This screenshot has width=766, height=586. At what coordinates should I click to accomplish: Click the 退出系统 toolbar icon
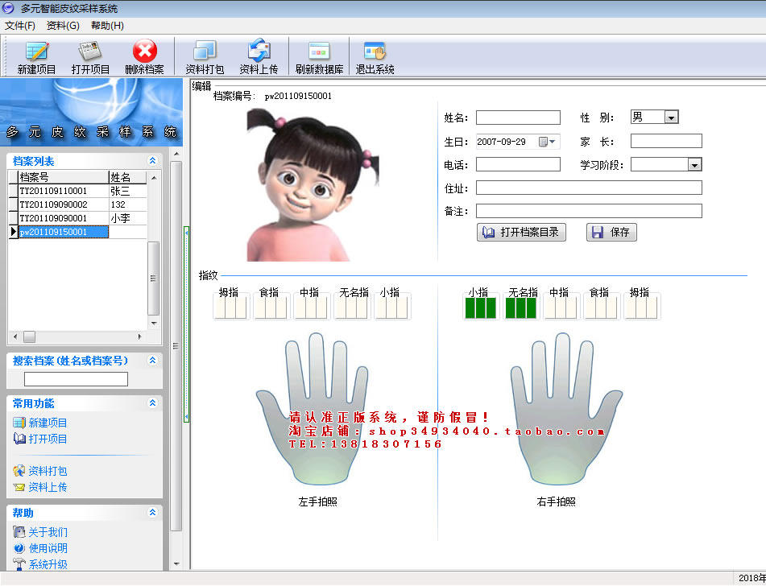pos(375,57)
